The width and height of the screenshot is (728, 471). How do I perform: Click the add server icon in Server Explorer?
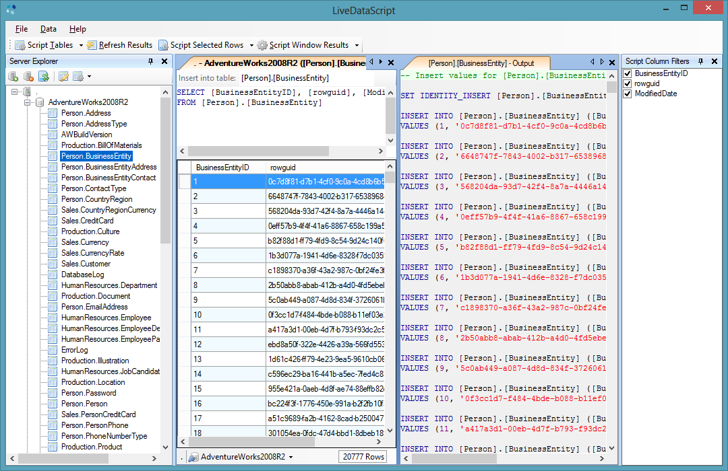13,77
